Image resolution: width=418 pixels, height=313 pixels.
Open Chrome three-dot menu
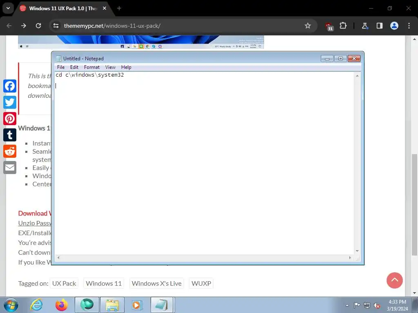coord(409,26)
